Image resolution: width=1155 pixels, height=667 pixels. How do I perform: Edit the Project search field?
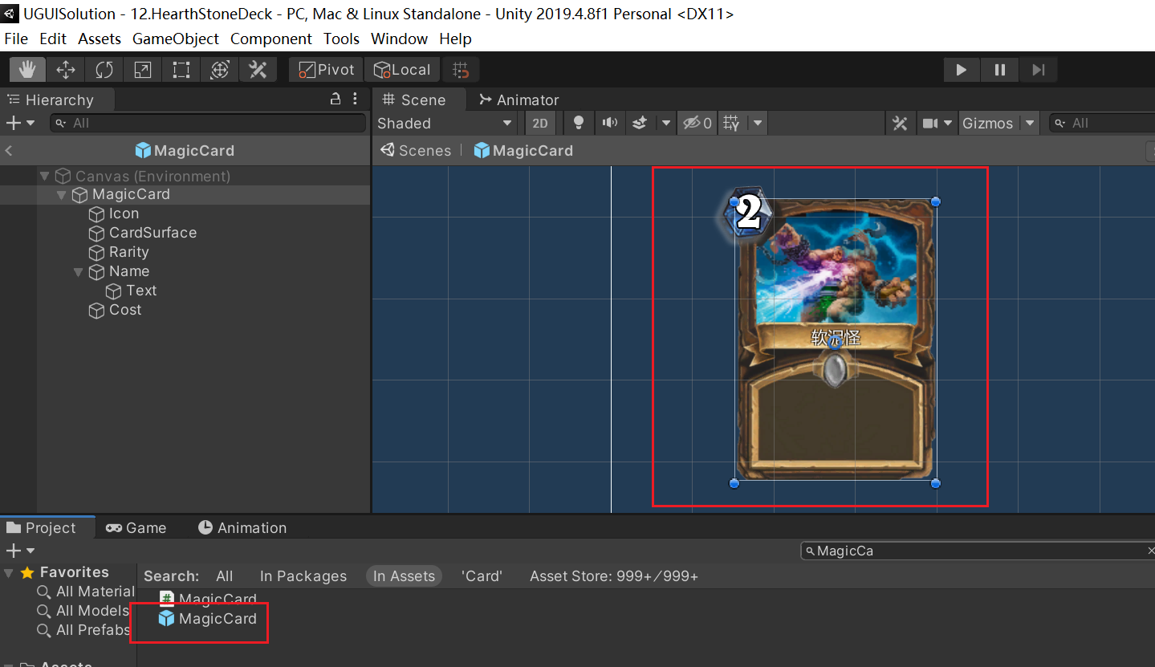(x=978, y=551)
